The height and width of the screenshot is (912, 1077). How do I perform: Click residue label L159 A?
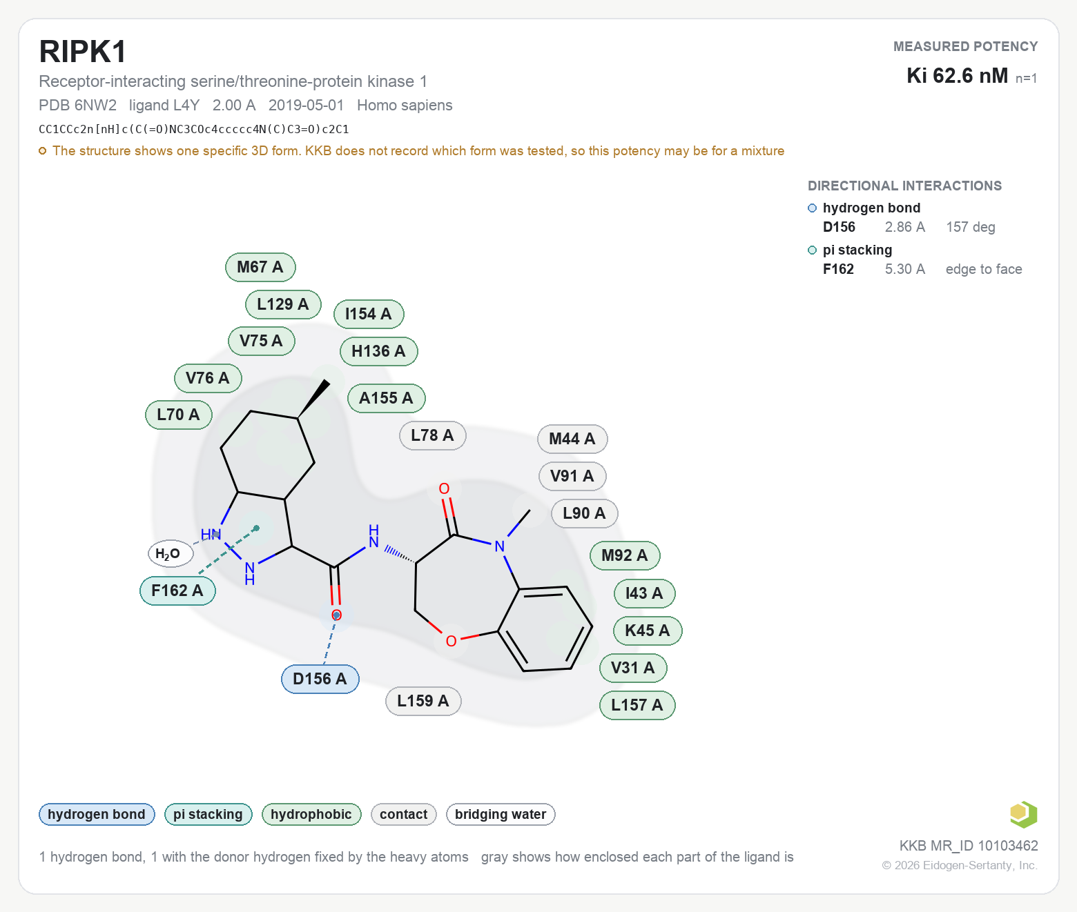pyautogui.click(x=423, y=701)
